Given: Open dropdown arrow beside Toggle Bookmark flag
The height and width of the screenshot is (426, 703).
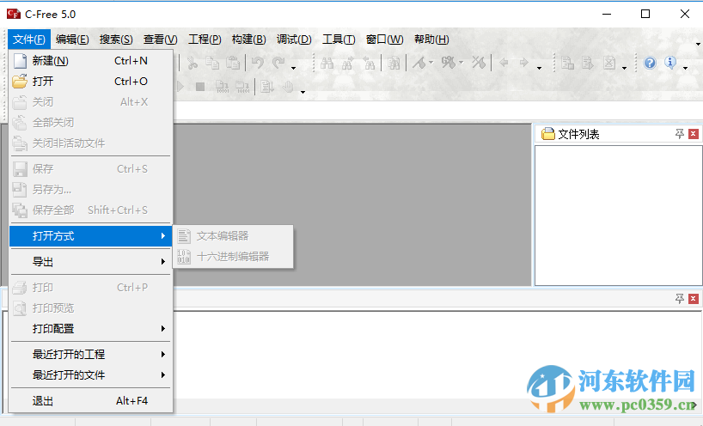Looking at the screenshot, I should (x=431, y=62).
